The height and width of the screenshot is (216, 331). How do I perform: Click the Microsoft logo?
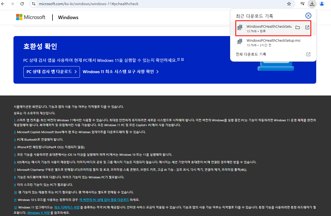point(31,17)
